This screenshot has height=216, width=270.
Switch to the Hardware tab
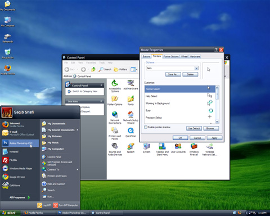pyautogui.click(x=195, y=56)
